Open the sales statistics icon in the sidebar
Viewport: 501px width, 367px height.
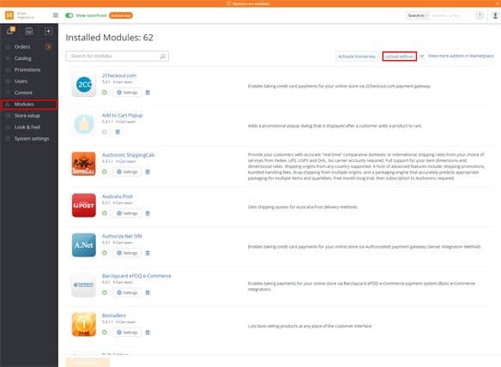[29, 31]
